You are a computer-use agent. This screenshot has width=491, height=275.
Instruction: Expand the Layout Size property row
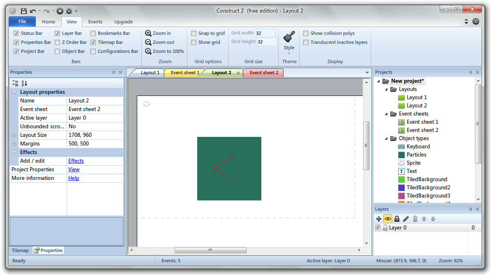coord(14,135)
